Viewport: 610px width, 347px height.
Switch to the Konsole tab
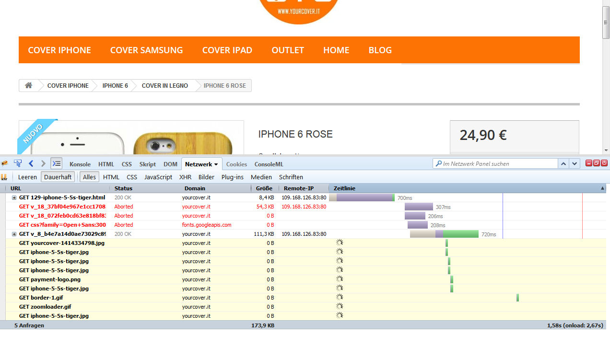tap(80, 164)
